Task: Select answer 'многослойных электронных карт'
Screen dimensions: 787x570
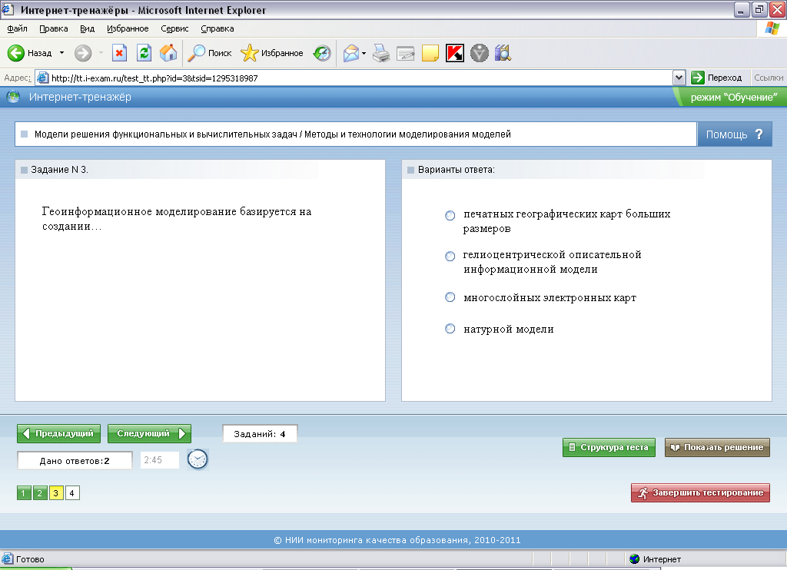Action: point(450,297)
